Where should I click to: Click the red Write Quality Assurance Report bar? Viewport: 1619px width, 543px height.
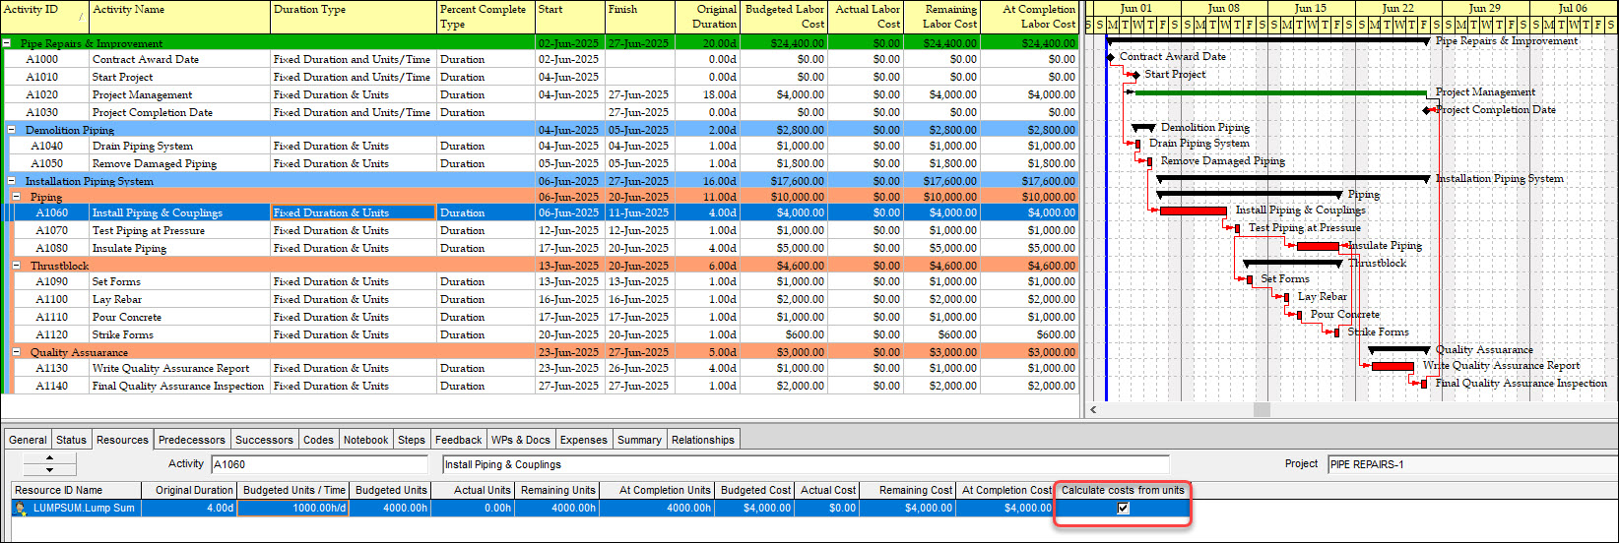1392,366
